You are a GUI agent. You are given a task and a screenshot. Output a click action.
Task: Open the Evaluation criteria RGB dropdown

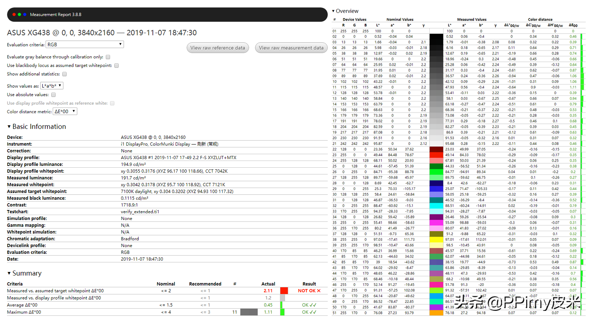(x=85, y=45)
